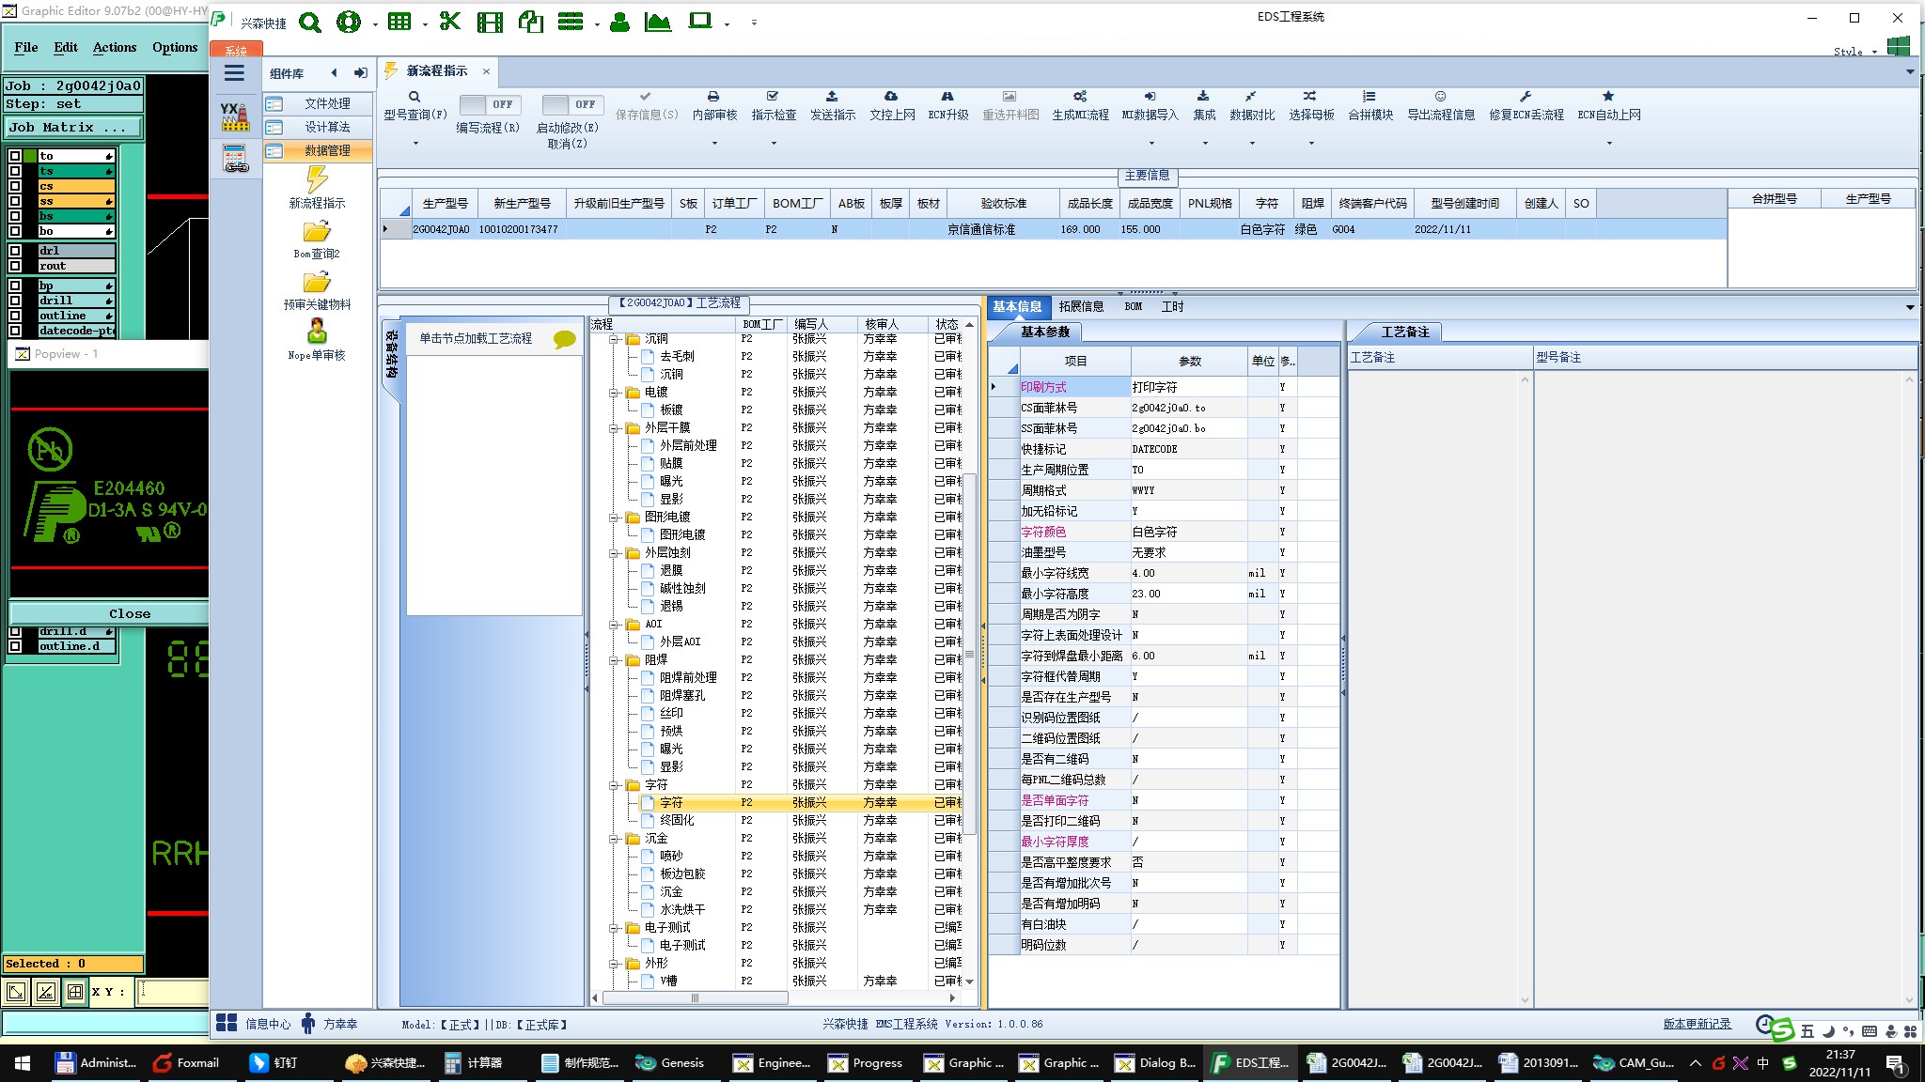Switch to the 拓展信息 tab
1925x1082 pixels.
click(x=1081, y=306)
